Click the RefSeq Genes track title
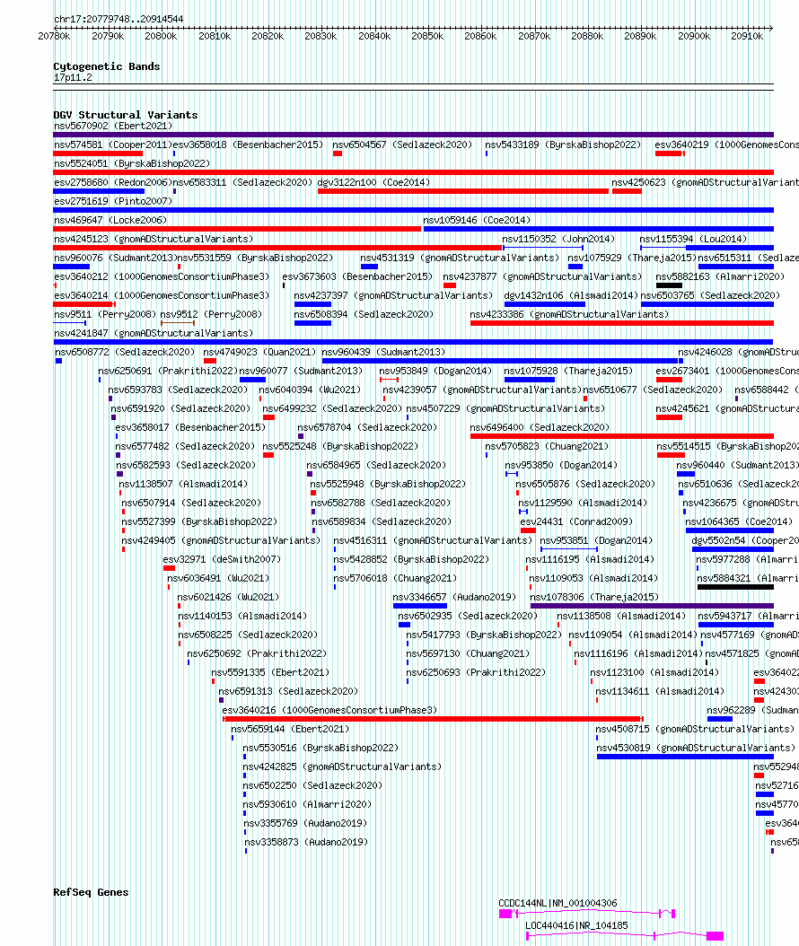Screen dimensions: 799x946 92,892
